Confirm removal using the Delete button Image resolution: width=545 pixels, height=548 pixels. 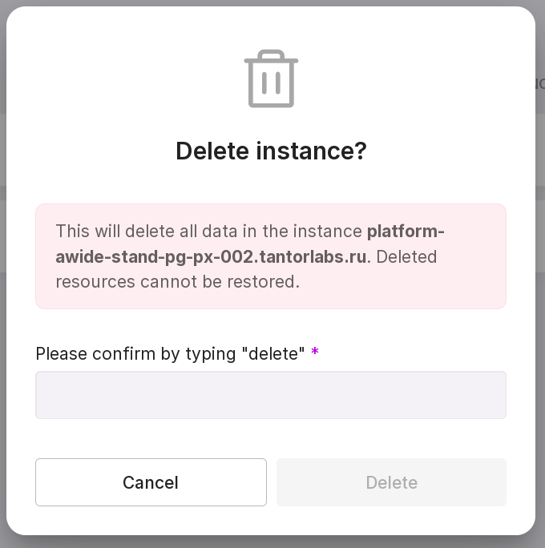[391, 482]
